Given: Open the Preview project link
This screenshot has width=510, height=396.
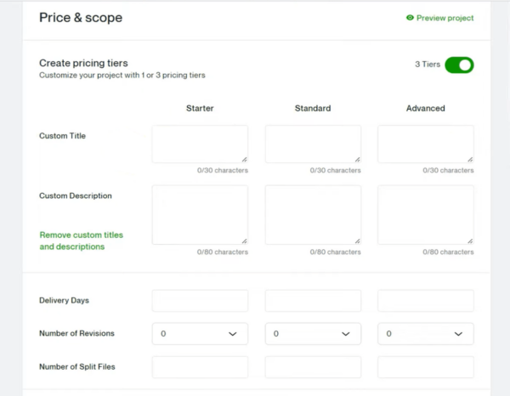Looking at the screenshot, I should click(439, 18).
